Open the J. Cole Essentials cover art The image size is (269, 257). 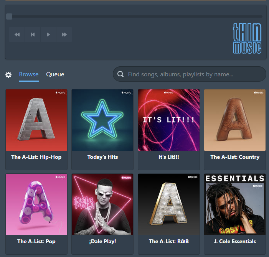click(x=235, y=204)
